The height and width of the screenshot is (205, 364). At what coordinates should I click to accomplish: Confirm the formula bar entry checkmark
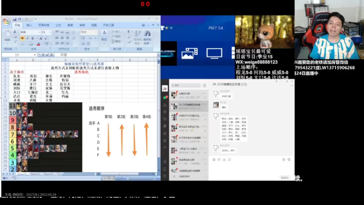point(47,55)
